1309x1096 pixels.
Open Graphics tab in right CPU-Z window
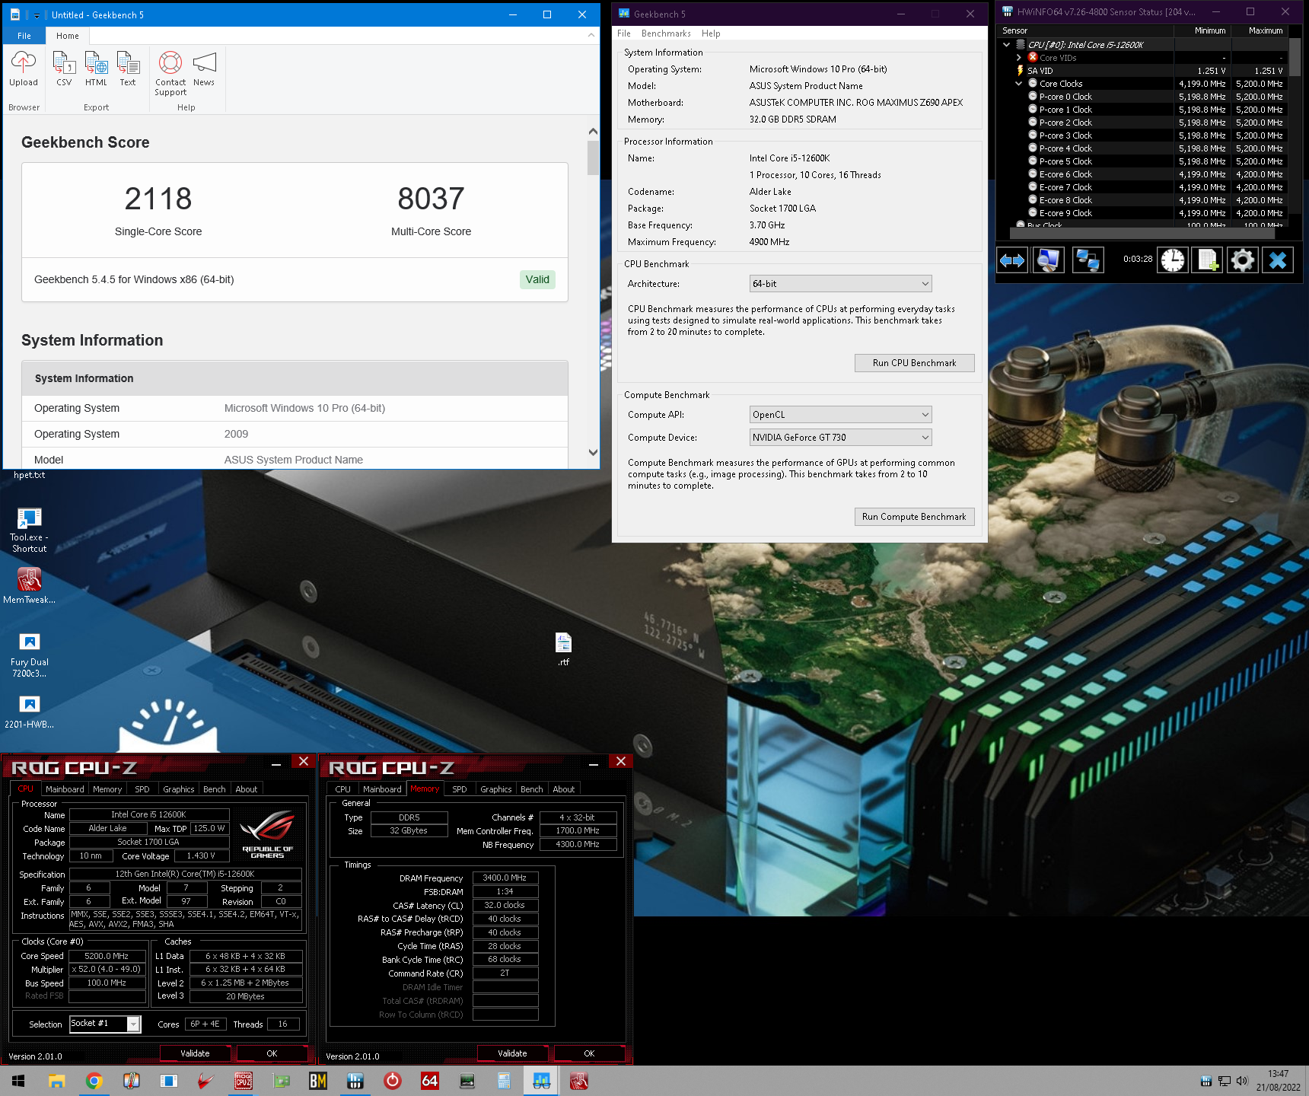tap(496, 789)
